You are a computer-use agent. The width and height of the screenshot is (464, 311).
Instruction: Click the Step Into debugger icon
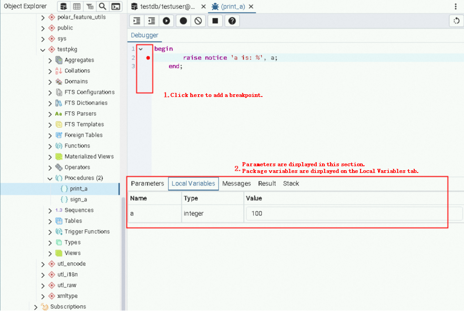pos(137,21)
